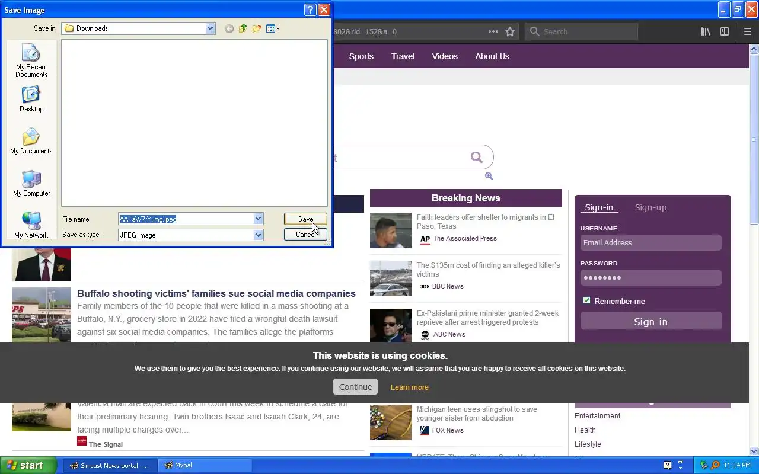Switch to the Sign-up tab
Image resolution: width=759 pixels, height=474 pixels.
650,207
